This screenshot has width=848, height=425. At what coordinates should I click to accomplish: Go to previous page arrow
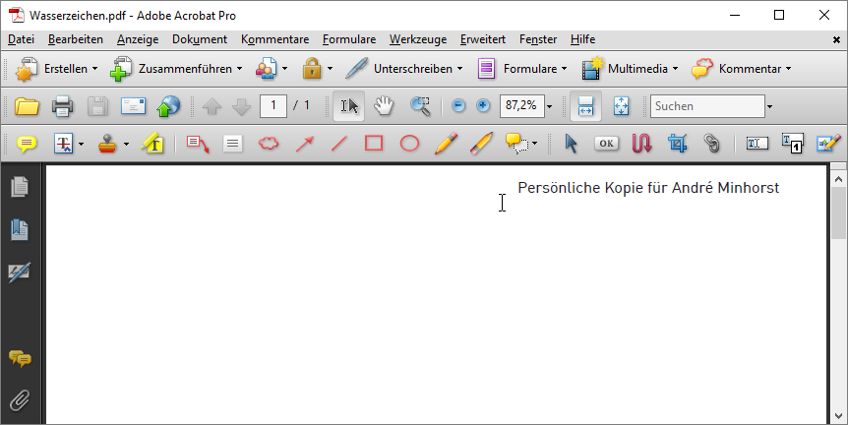pyautogui.click(x=212, y=106)
